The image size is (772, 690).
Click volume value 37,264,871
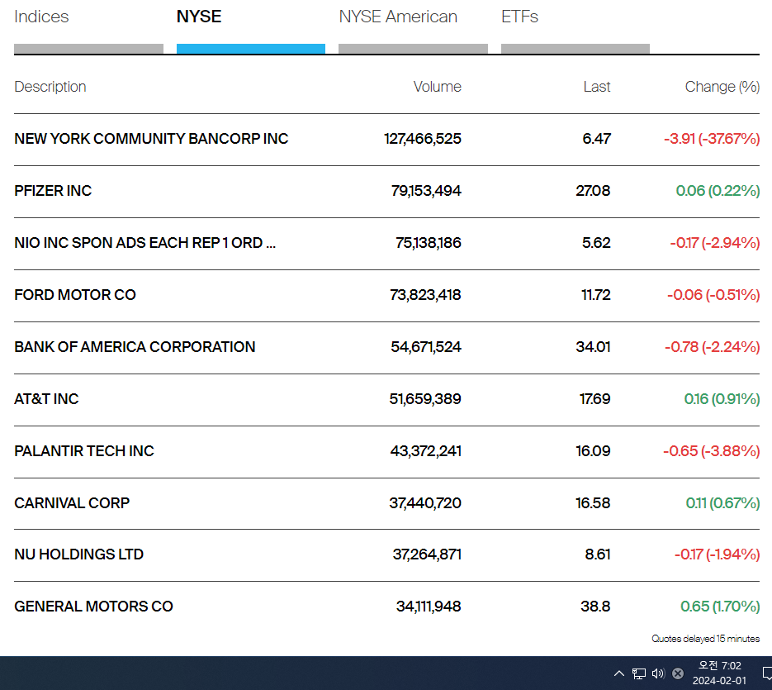pyautogui.click(x=427, y=554)
